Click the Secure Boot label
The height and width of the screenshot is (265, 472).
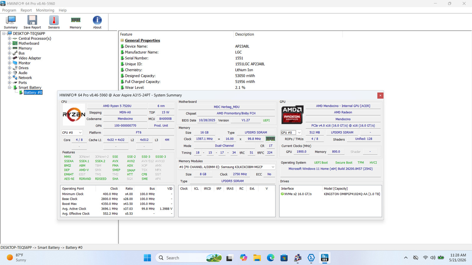(x=344, y=163)
